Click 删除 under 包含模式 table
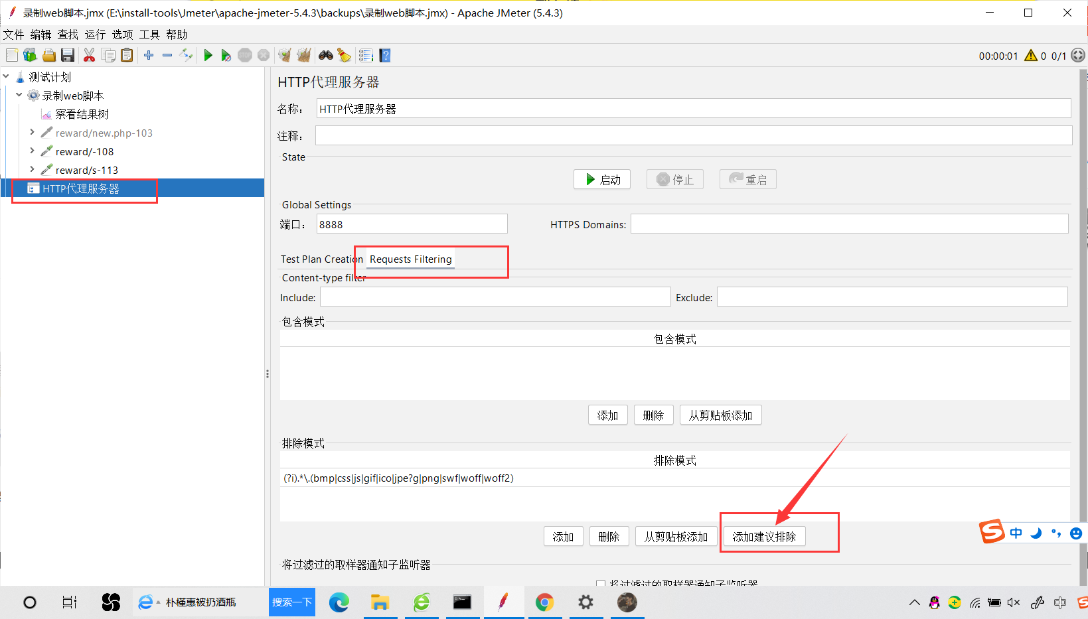 [x=654, y=415]
